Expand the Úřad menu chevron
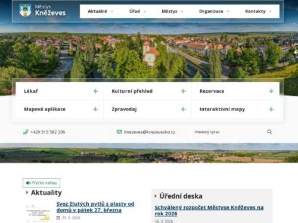This screenshot has width=298, height=223. (144, 11)
